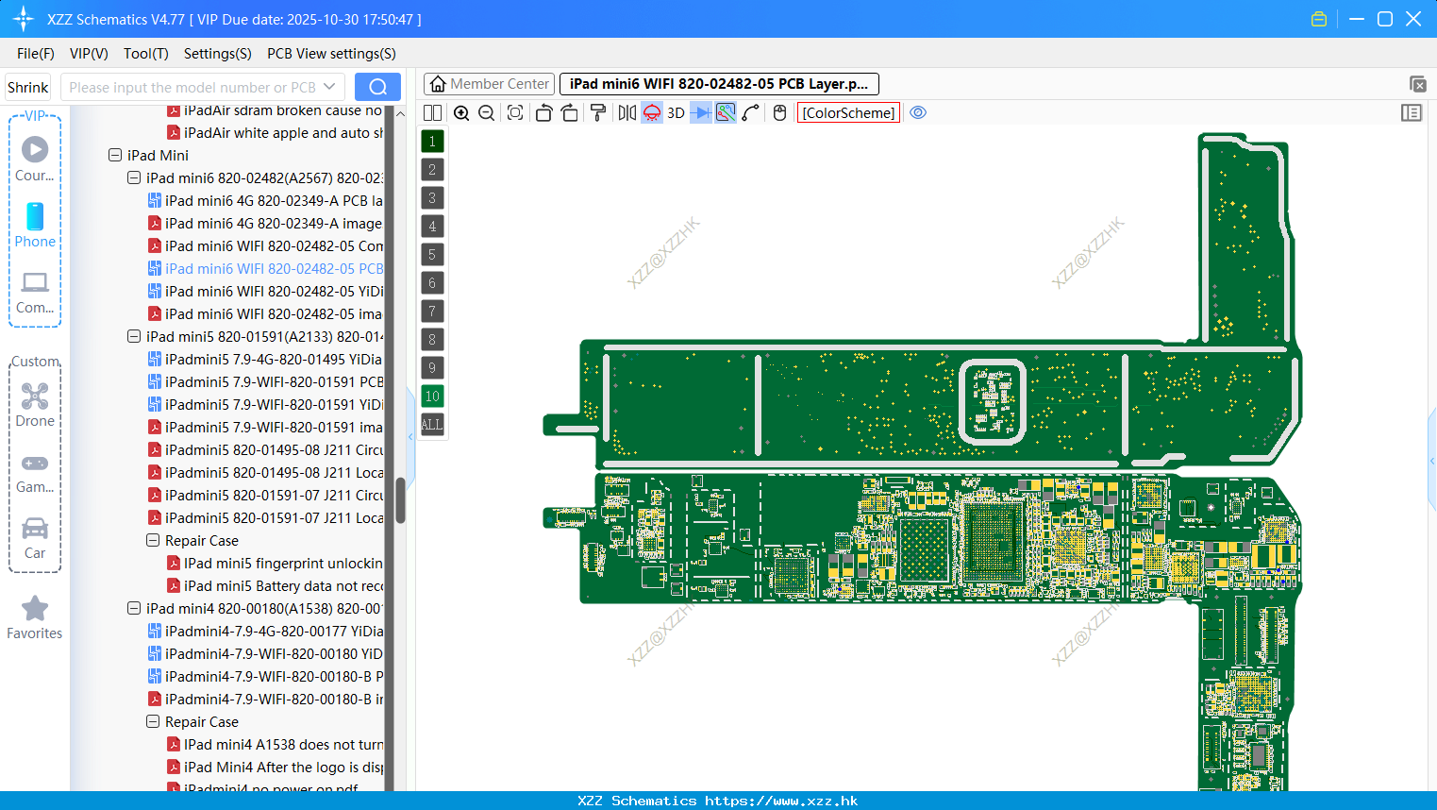1437x810 pixels.
Task: Open the PCB View settings(S) menu
Action: tap(331, 54)
